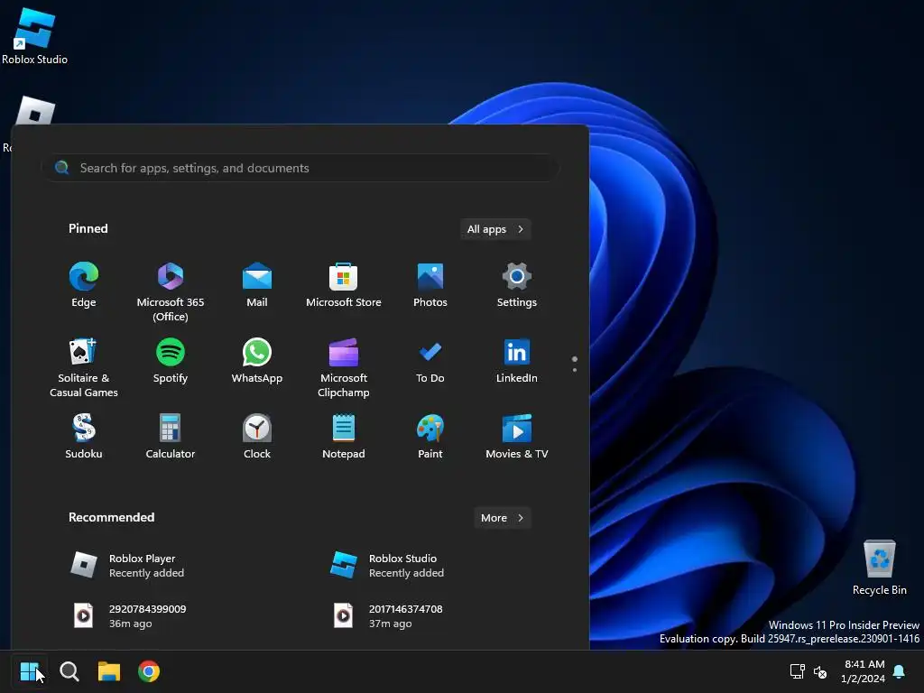Screen dimensions: 924x693
Task: Go to next pinned apps page dot
Action: pos(575,370)
